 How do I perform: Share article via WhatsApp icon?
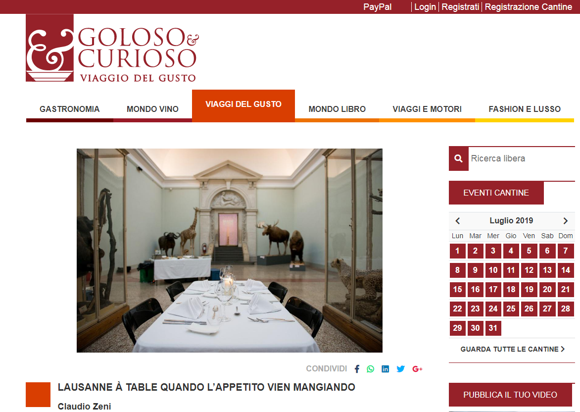click(x=370, y=369)
